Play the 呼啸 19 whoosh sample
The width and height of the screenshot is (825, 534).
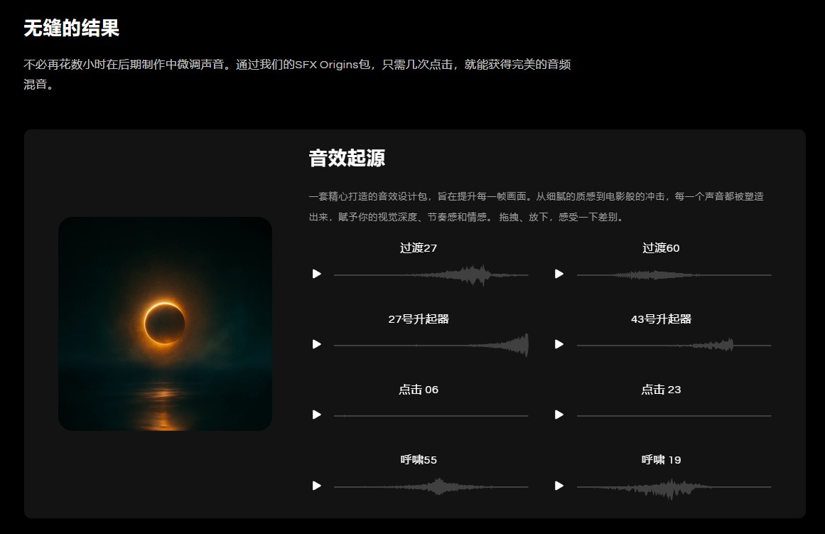pos(559,486)
